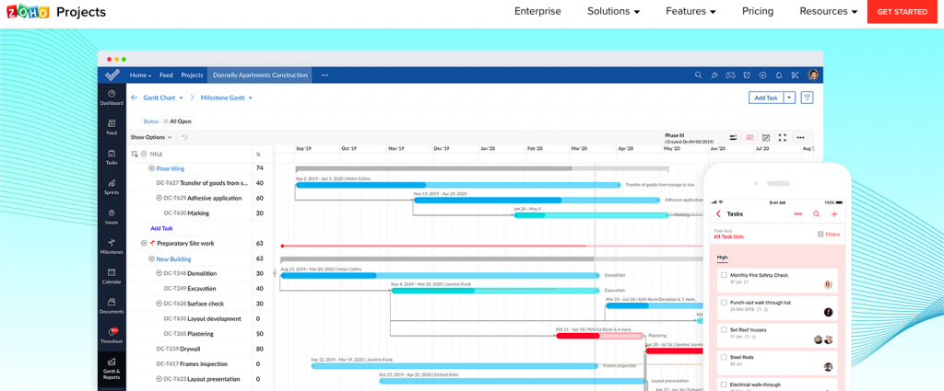Click the Add Task link under Marking

[x=161, y=228]
